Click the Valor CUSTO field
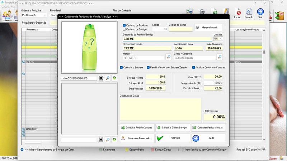This screenshot has height=161, width=287. coord(213,77)
